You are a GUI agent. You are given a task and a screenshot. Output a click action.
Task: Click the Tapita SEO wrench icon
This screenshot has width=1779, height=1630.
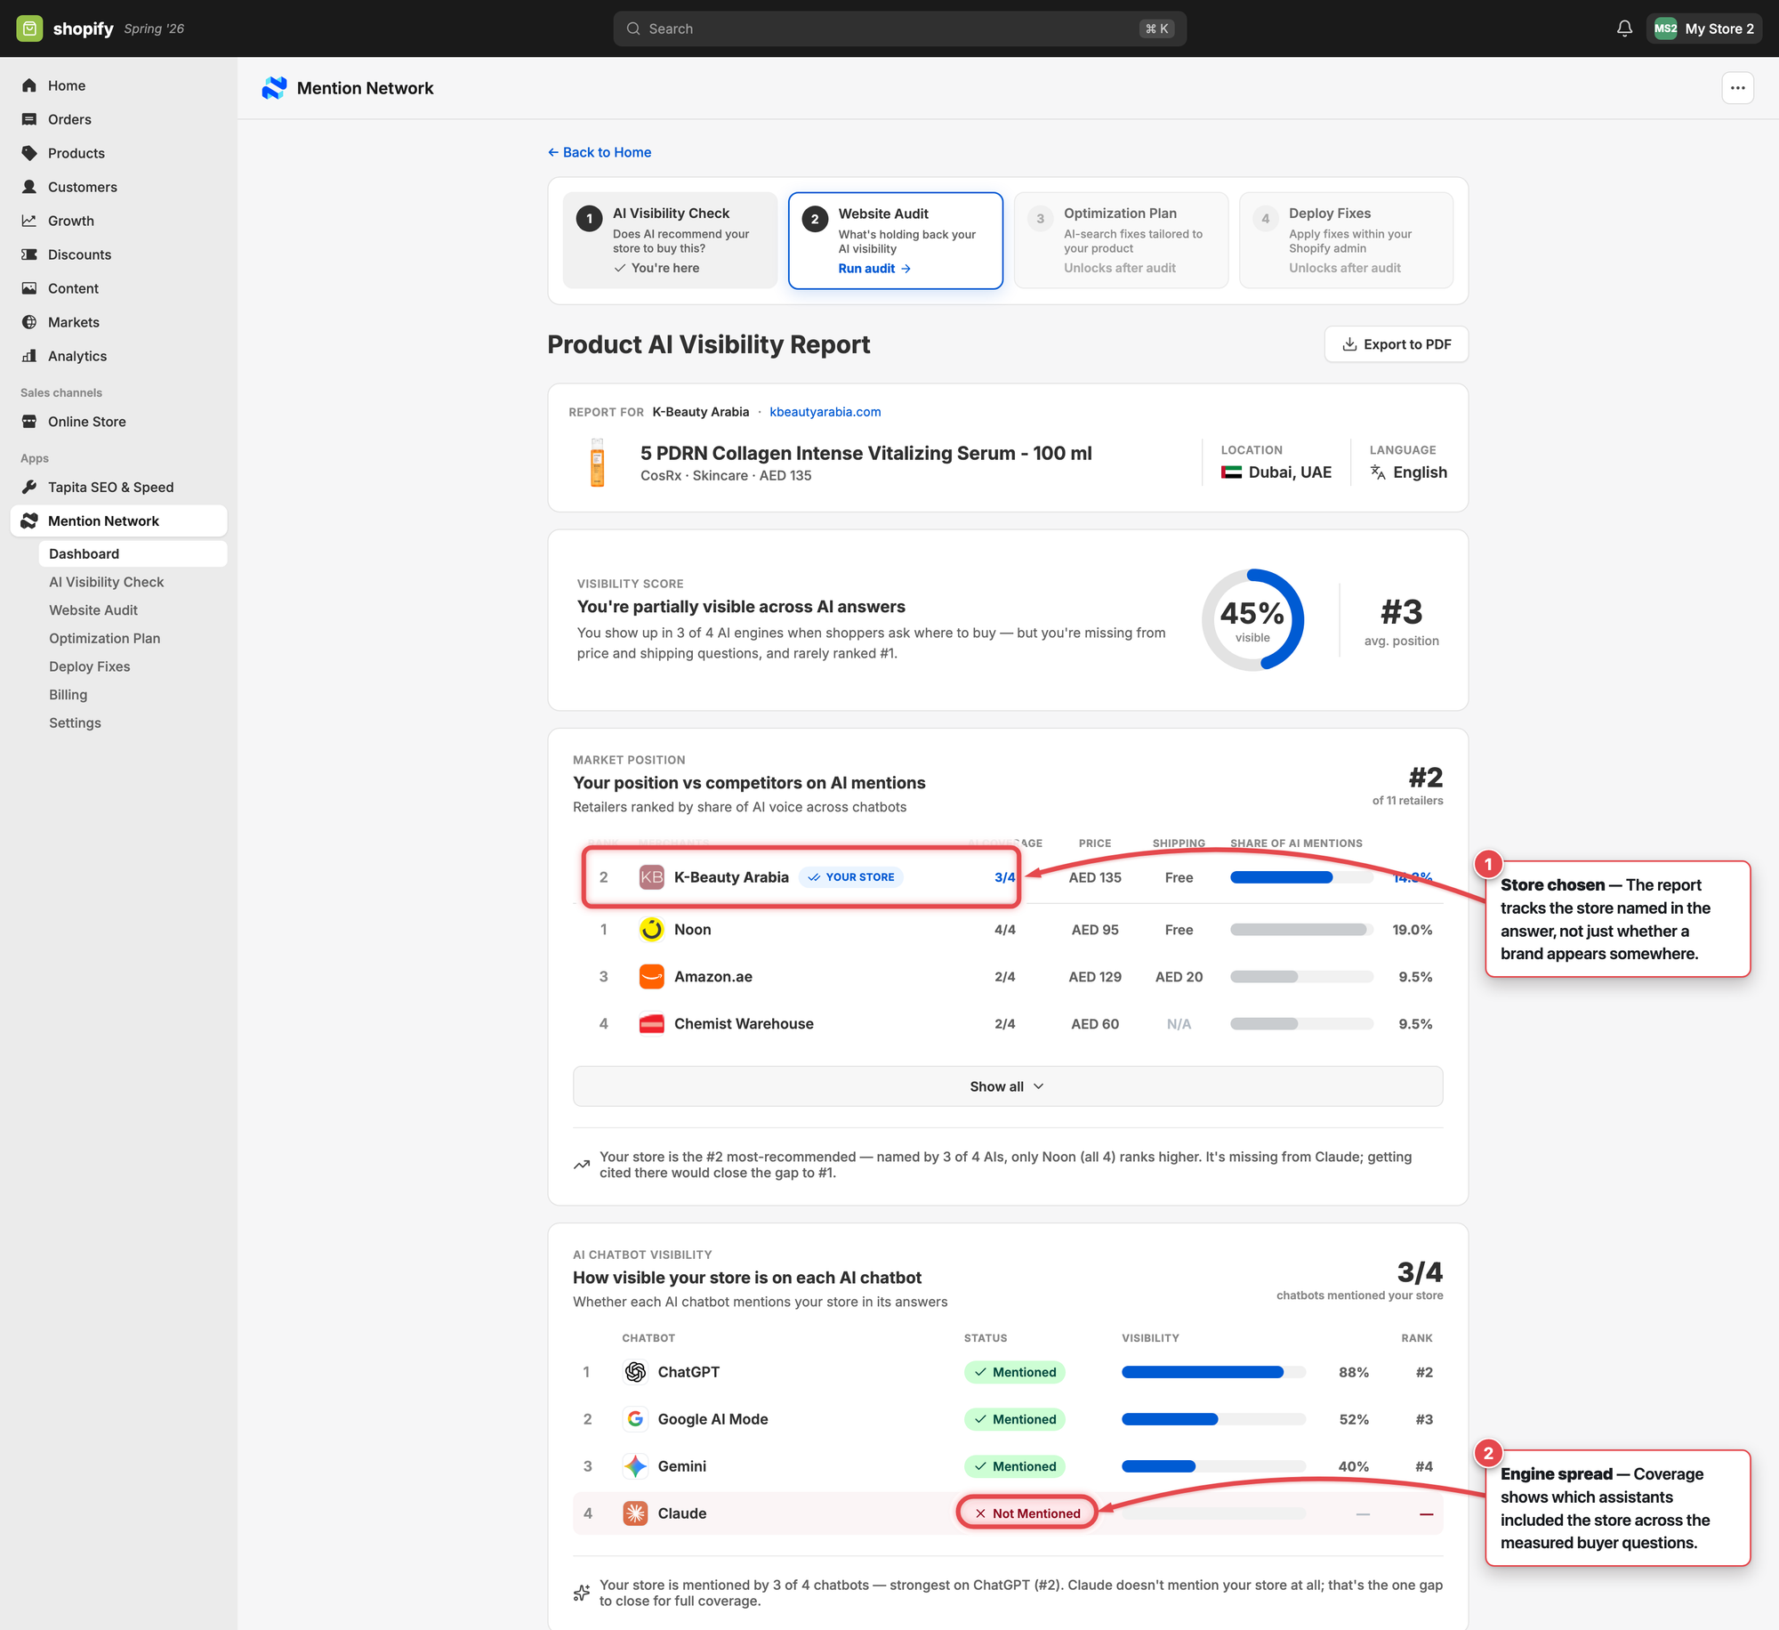29,488
